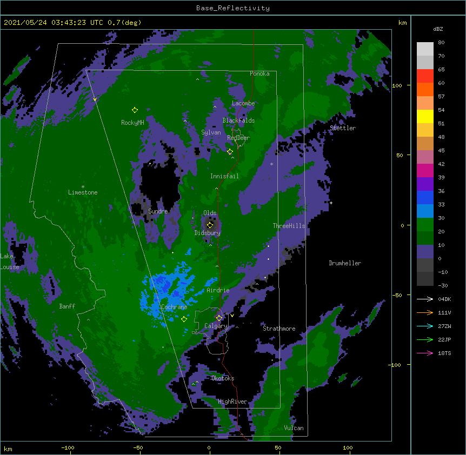Click the -50 tick on bottom axis
The width and height of the screenshot is (466, 455).
click(138, 447)
